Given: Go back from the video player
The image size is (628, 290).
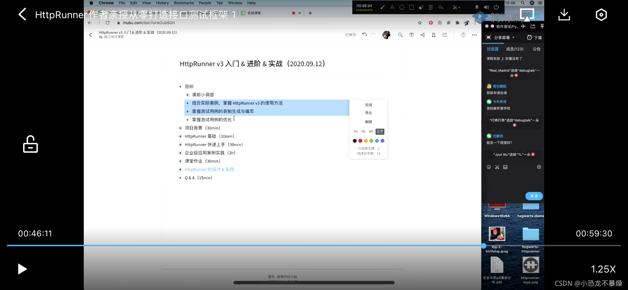Looking at the screenshot, I should click(x=22, y=15).
